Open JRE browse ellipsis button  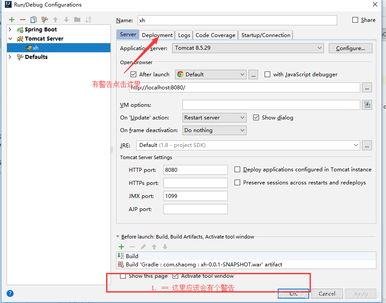click(367, 145)
